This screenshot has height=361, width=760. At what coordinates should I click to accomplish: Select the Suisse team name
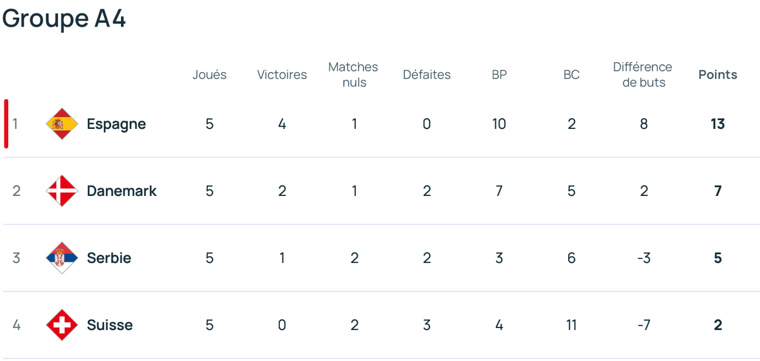click(110, 325)
